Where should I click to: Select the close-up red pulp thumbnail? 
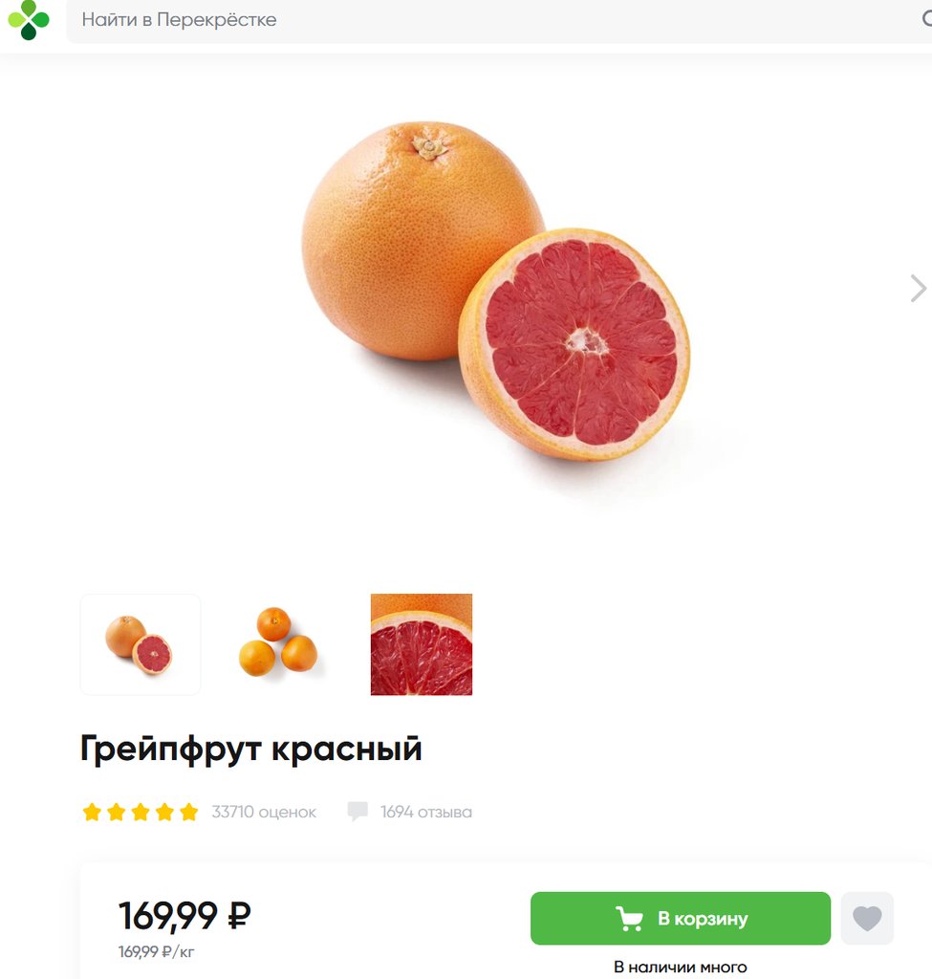tap(422, 644)
